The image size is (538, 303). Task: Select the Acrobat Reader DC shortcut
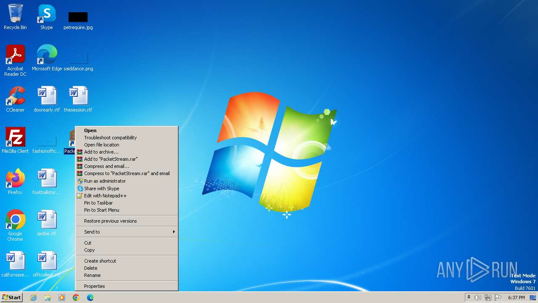click(x=15, y=61)
